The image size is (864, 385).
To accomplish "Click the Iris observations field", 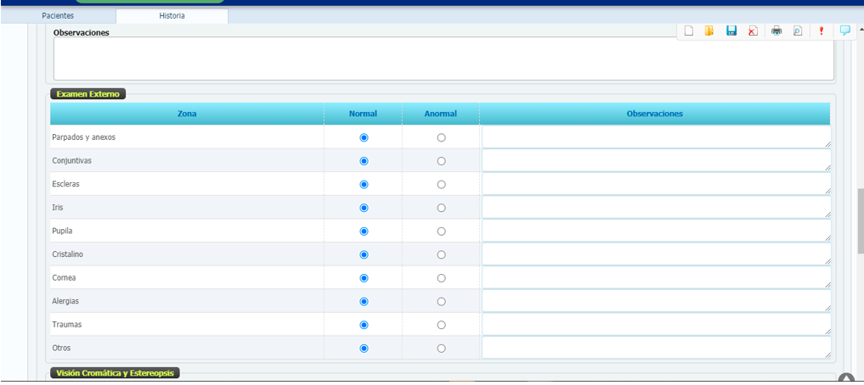I will [655, 208].
